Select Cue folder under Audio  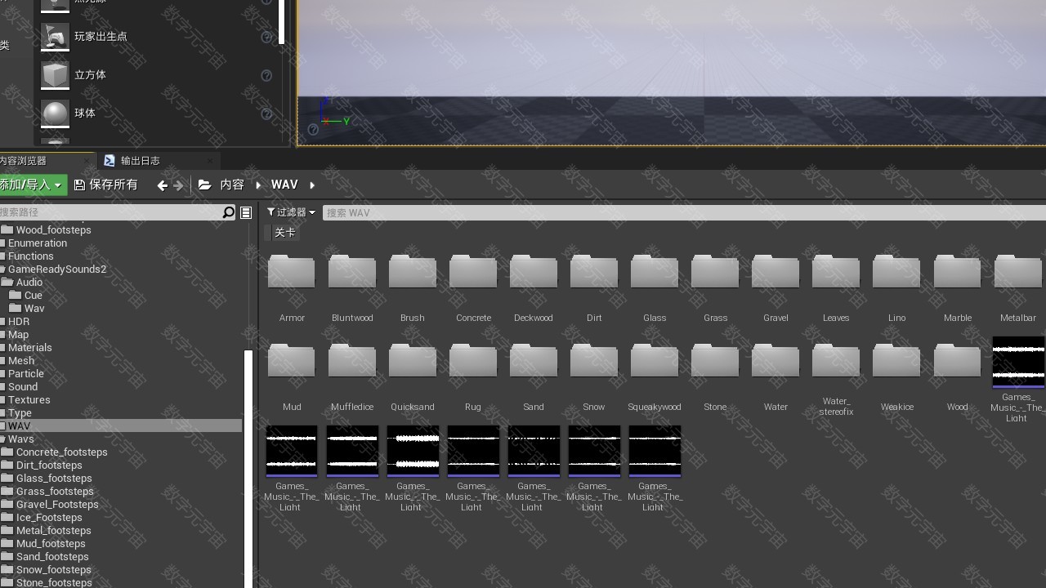click(x=33, y=296)
